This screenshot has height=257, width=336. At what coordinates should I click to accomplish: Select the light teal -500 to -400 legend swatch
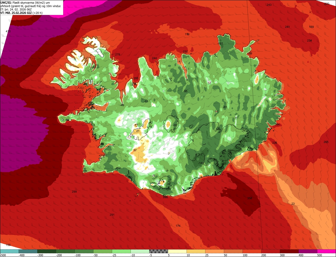click(9, 251)
